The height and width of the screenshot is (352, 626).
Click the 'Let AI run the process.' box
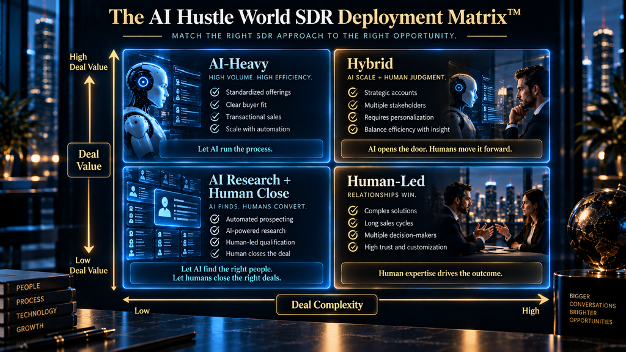pyautogui.click(x=241, y=149)
